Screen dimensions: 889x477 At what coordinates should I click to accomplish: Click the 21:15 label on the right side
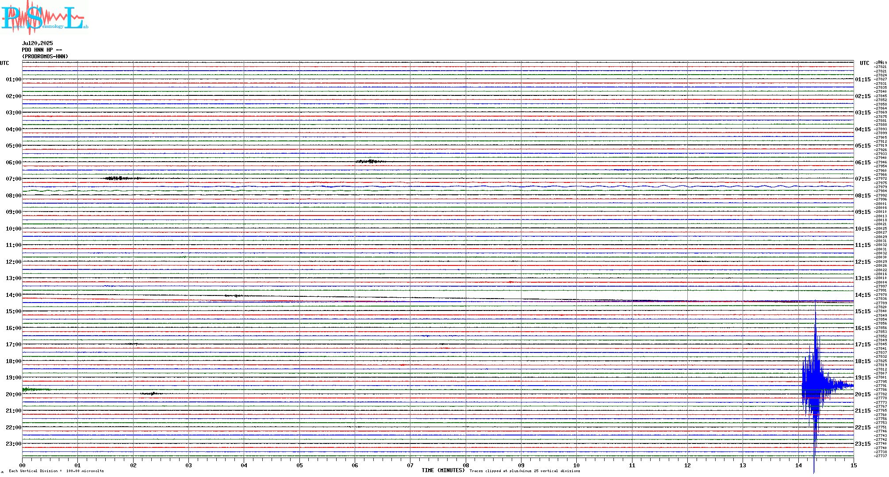click(863, 411)
